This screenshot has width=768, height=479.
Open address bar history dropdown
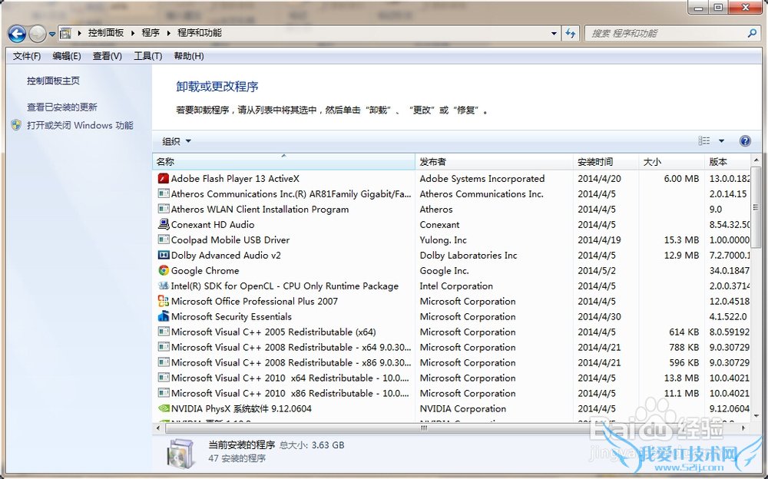pos(554,33)
